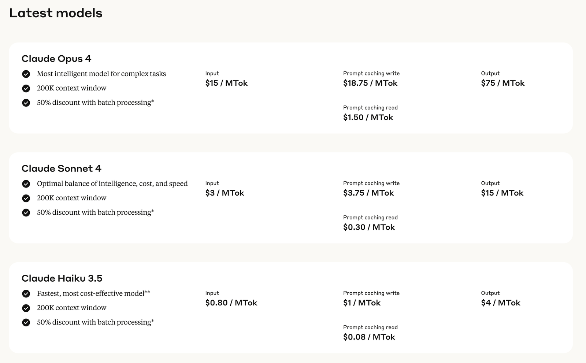The width and height of the screenshot is (586, 363).
Task: Click Opus 4 prompt caching read $1.50
Action: [368, 117]
